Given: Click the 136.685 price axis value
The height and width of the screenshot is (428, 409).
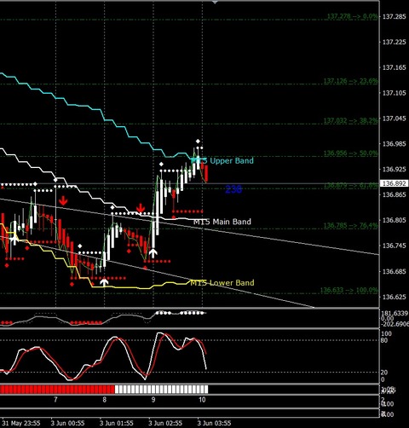Looking at the screenshot, I should click(x=395, y=271).
